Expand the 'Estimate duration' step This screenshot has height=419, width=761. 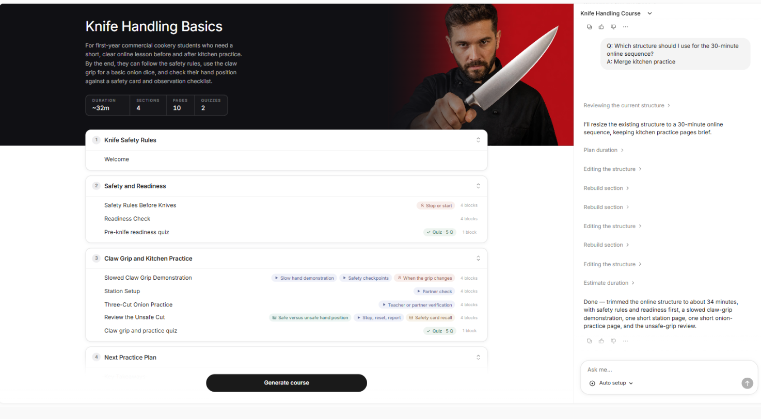coord(609,283)
